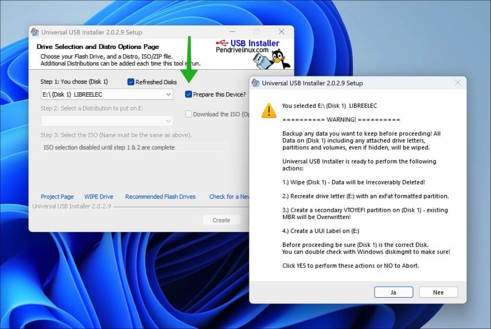Open Recommended Flash Drives
This screenshot has width=491, height=329.
coord(160,196)
